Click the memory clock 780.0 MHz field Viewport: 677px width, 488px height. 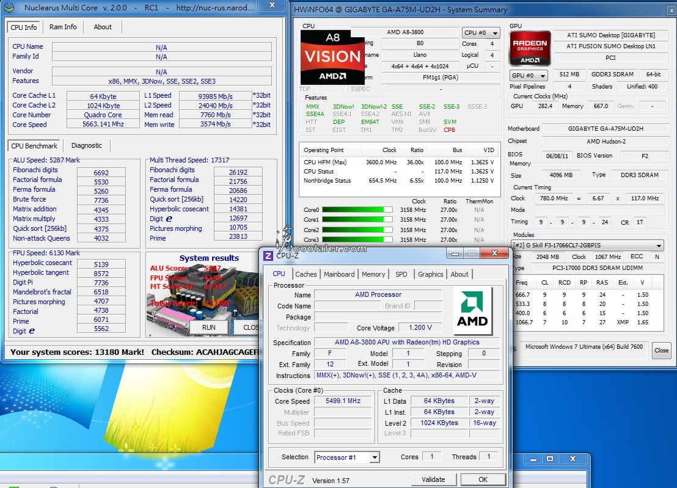coord(554,198)
